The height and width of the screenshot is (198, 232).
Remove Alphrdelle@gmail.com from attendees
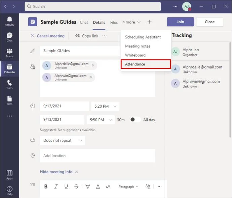[x=93, y=65]
